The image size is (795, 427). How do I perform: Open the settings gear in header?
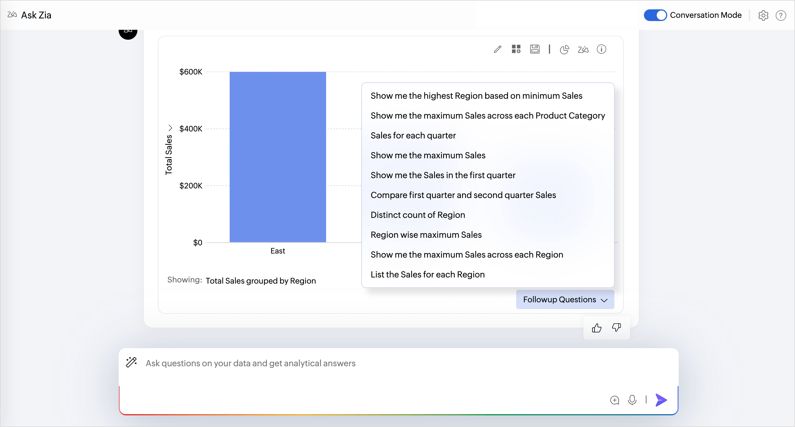pos(763,15)
